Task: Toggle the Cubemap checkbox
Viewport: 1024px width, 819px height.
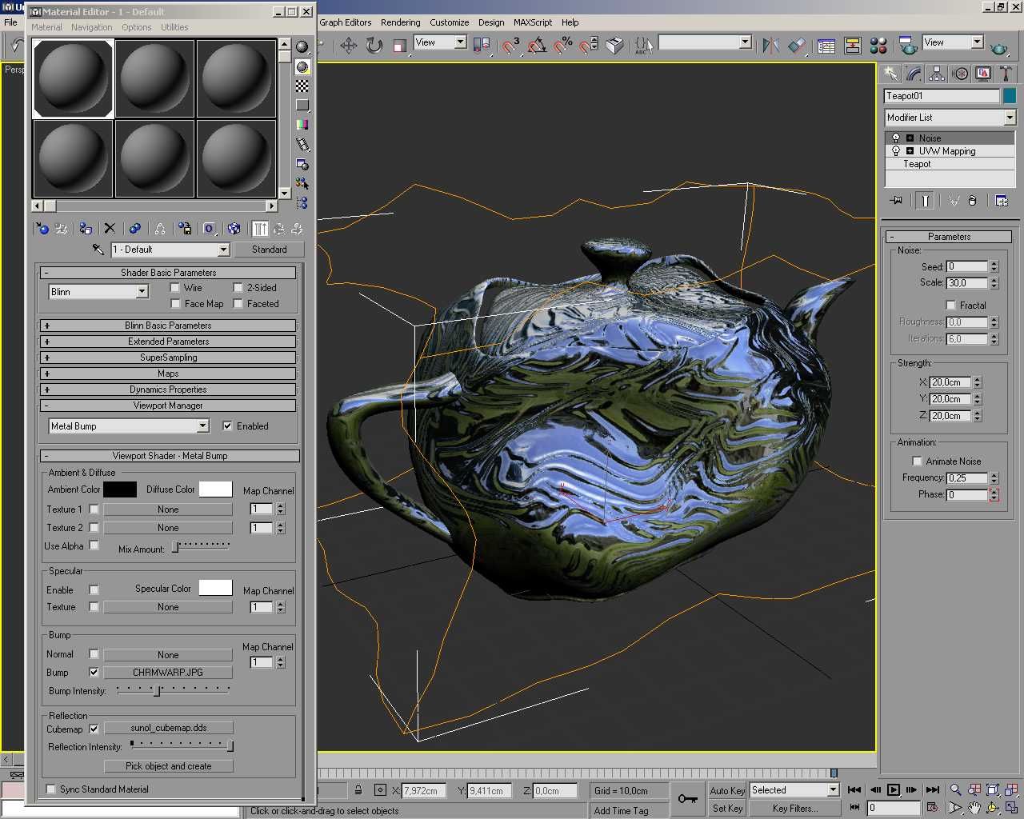Action: (94, 729)
